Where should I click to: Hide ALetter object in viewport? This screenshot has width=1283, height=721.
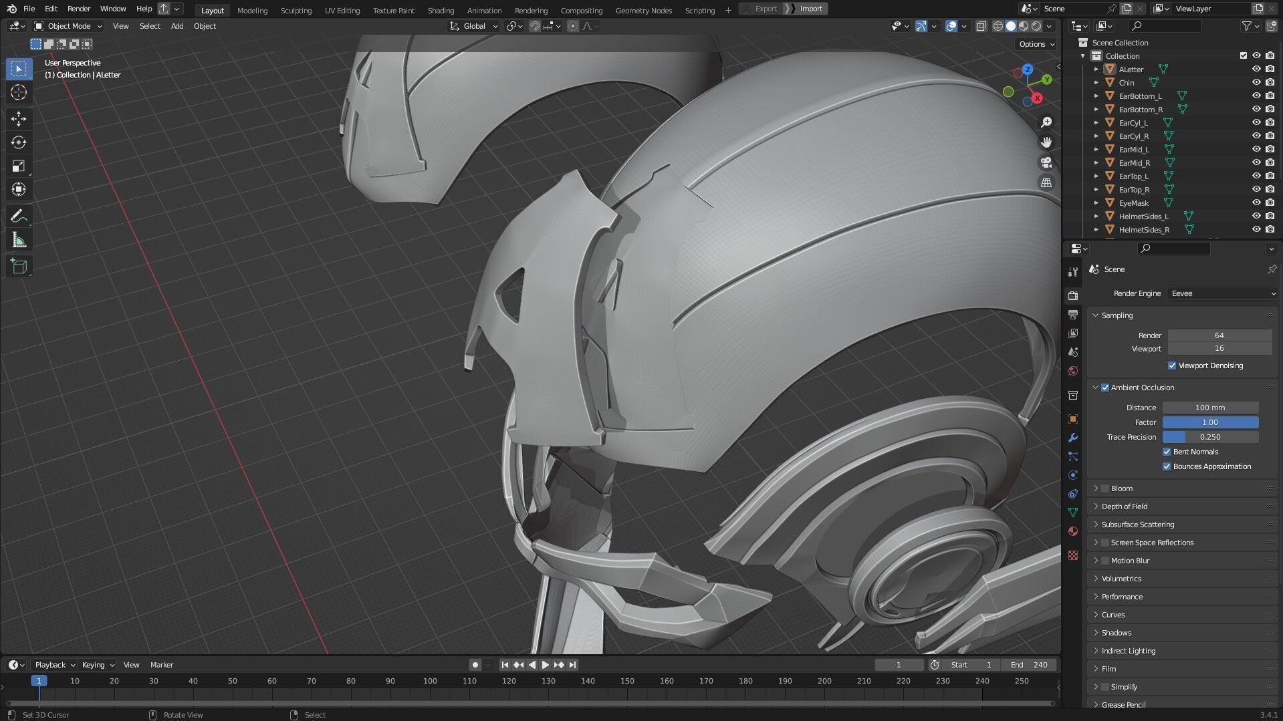point(1256,69)
